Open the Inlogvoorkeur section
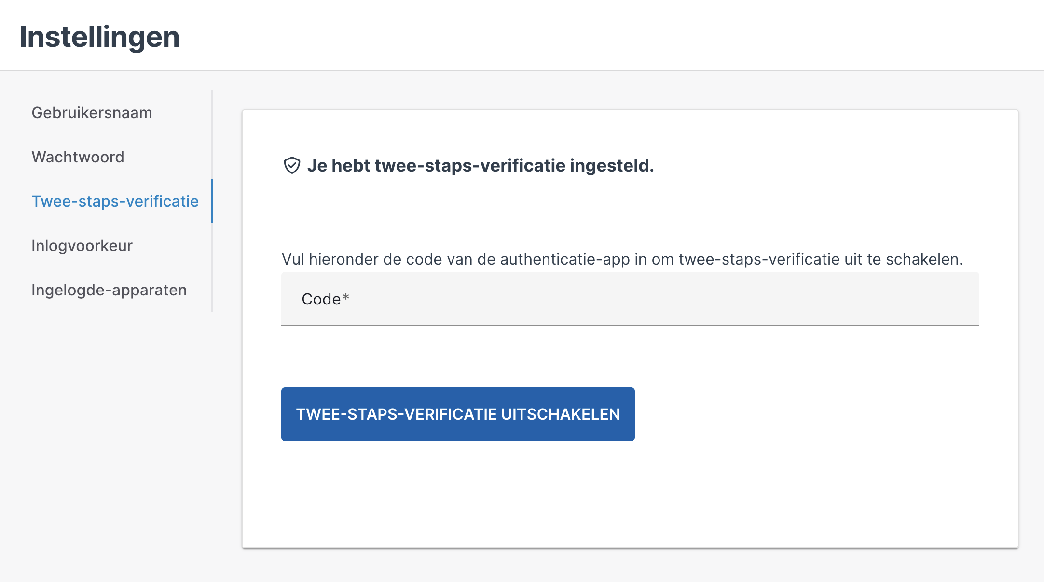The height and width of the screenshot is (582, 1044). point(82,246)
